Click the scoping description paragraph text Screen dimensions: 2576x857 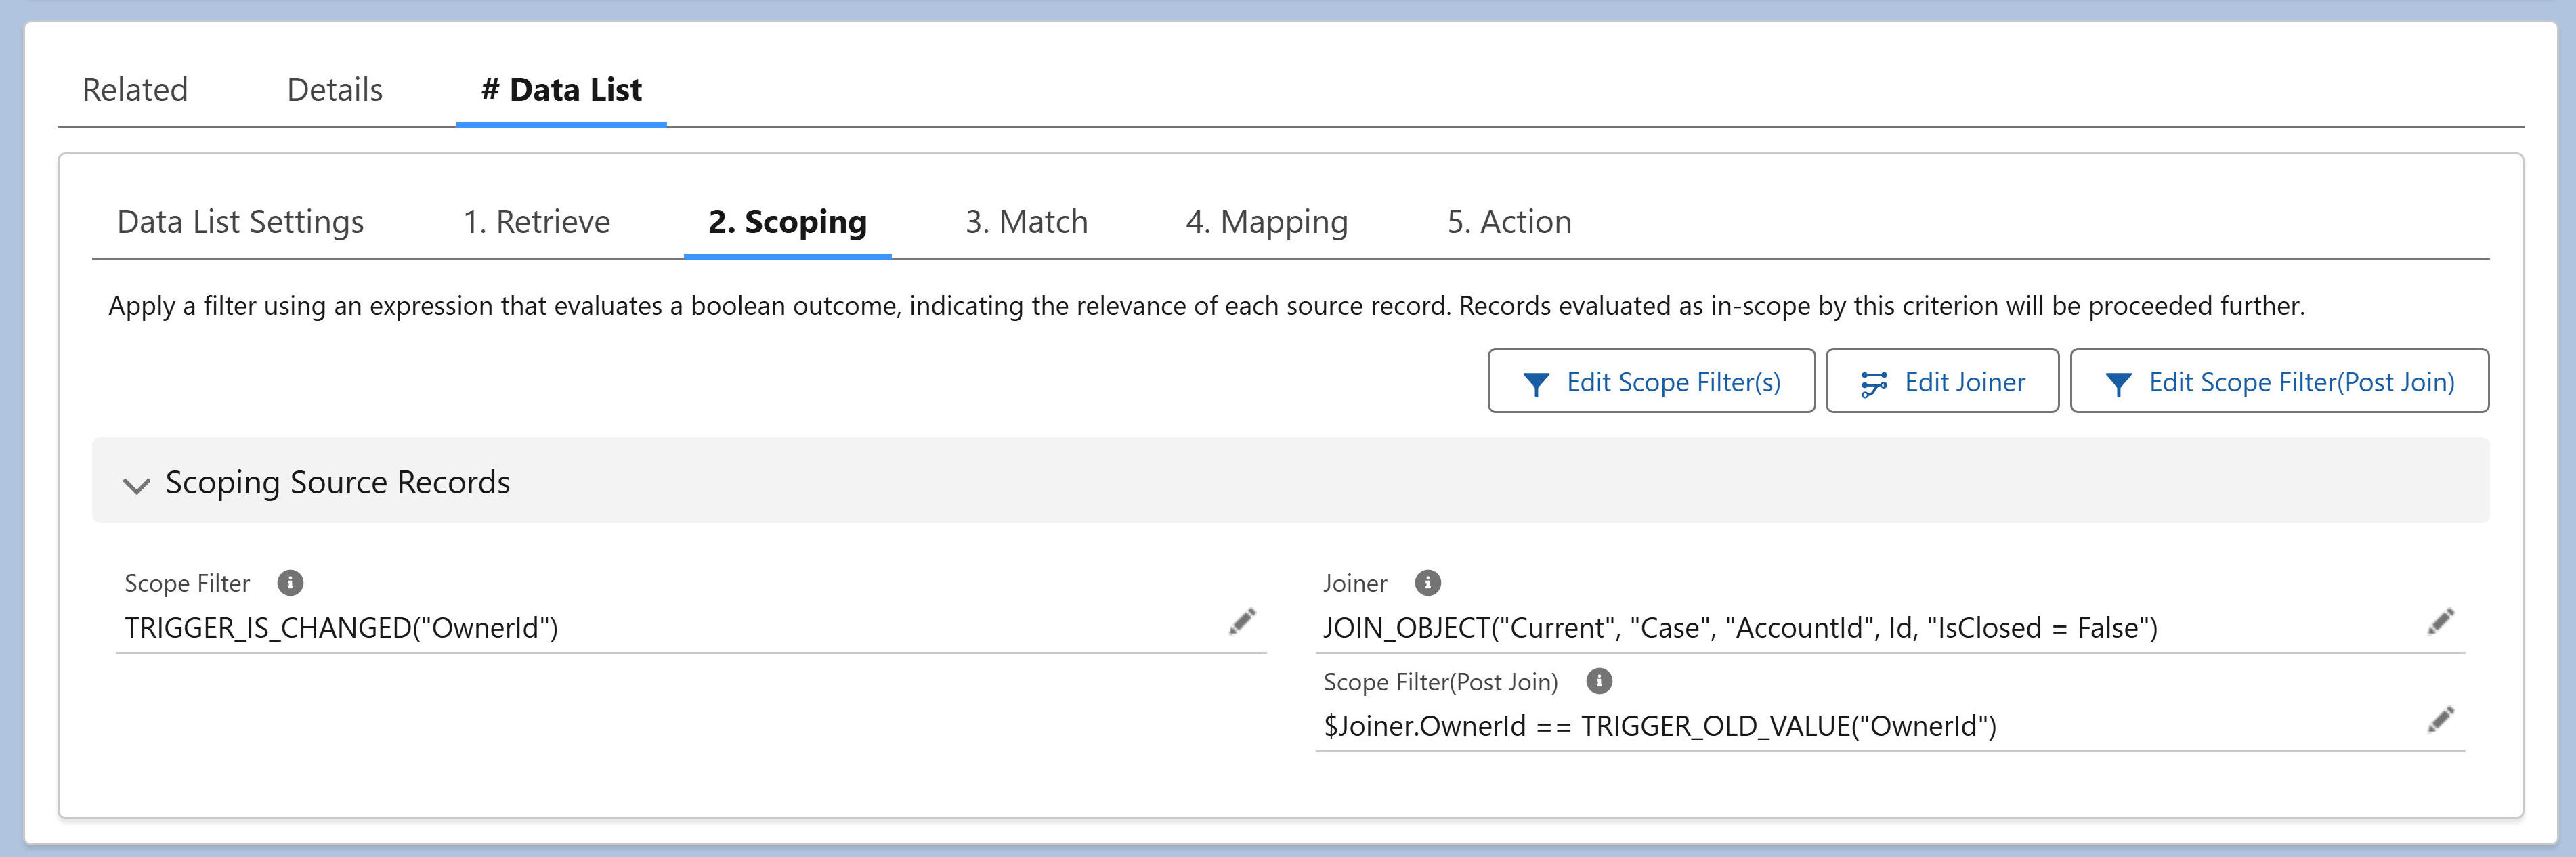pyautogui.click(x=1206, y=306)
